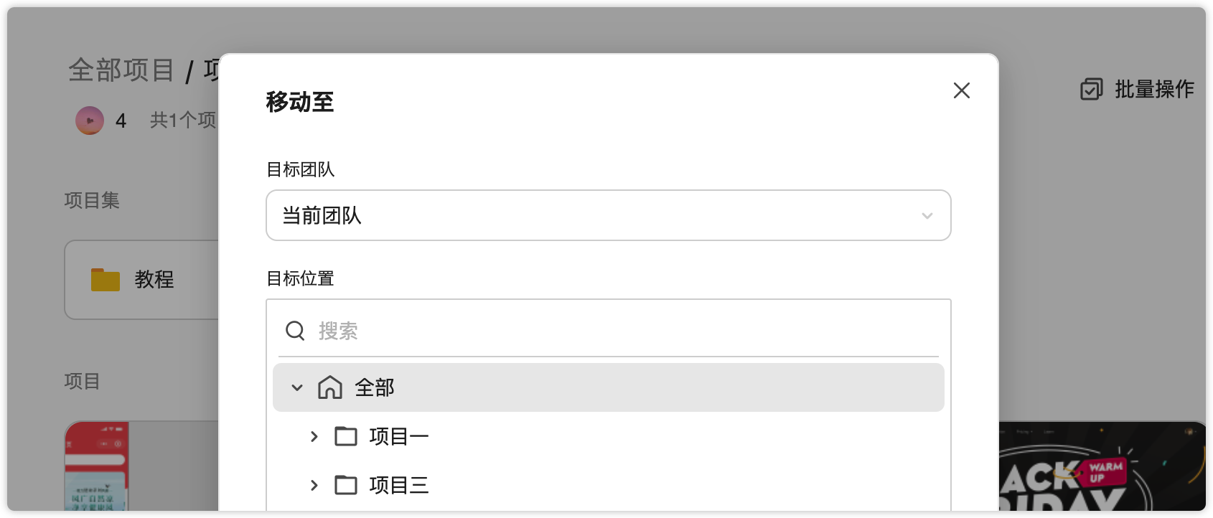The width and height of the screenshot is (1213, 518).
Task: Select the 全部 root location
Action: pyautogui.click(x=375, y=388)
